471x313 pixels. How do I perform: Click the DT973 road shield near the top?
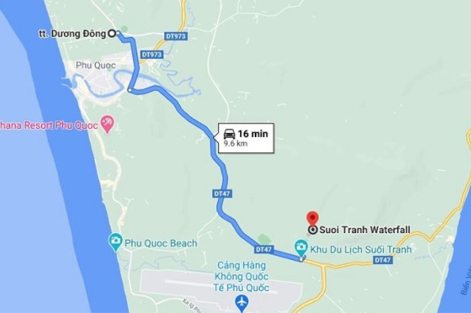click(x=176, y=36)
